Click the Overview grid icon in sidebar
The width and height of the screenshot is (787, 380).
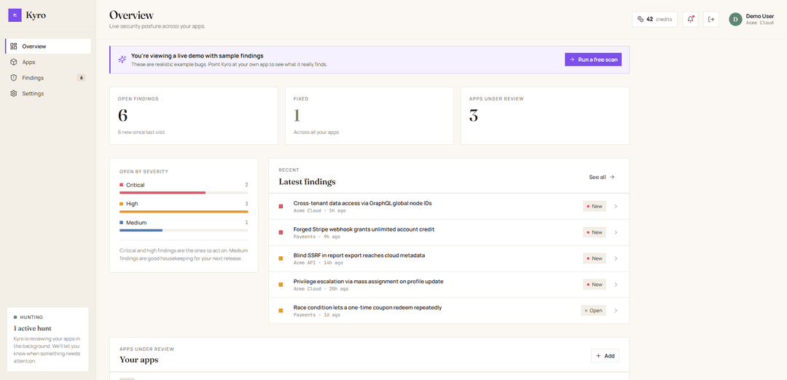[x=14, y=46]
